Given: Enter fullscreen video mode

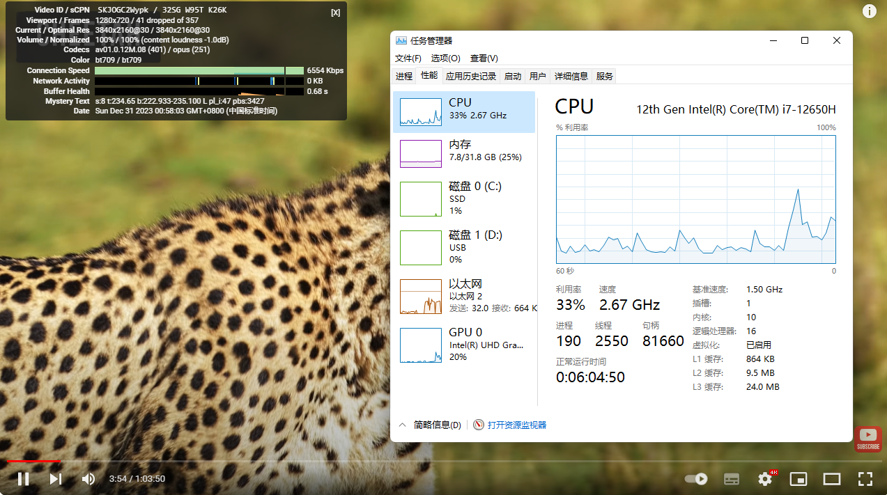Looking at the screenshot, I should pyautogui.click(x=865, y=479).
